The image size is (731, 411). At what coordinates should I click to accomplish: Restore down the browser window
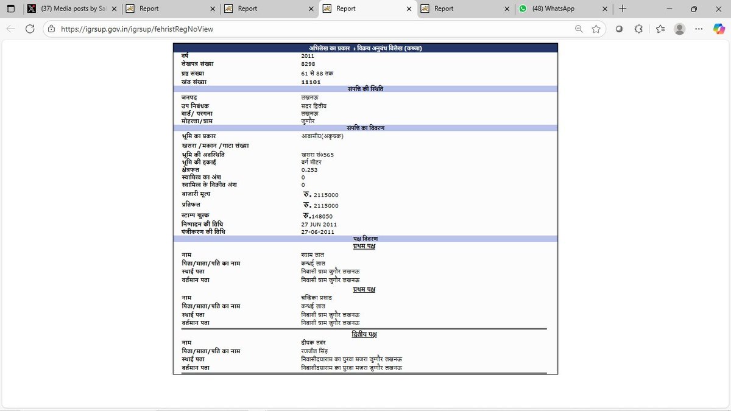693,9
